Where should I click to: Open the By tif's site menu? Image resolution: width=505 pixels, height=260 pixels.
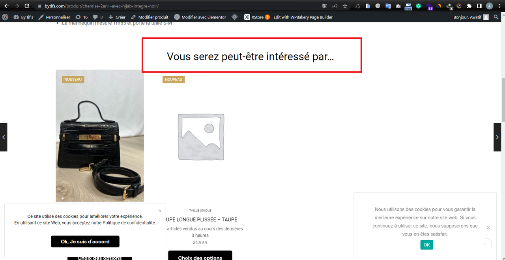click(x=23, y=17)
